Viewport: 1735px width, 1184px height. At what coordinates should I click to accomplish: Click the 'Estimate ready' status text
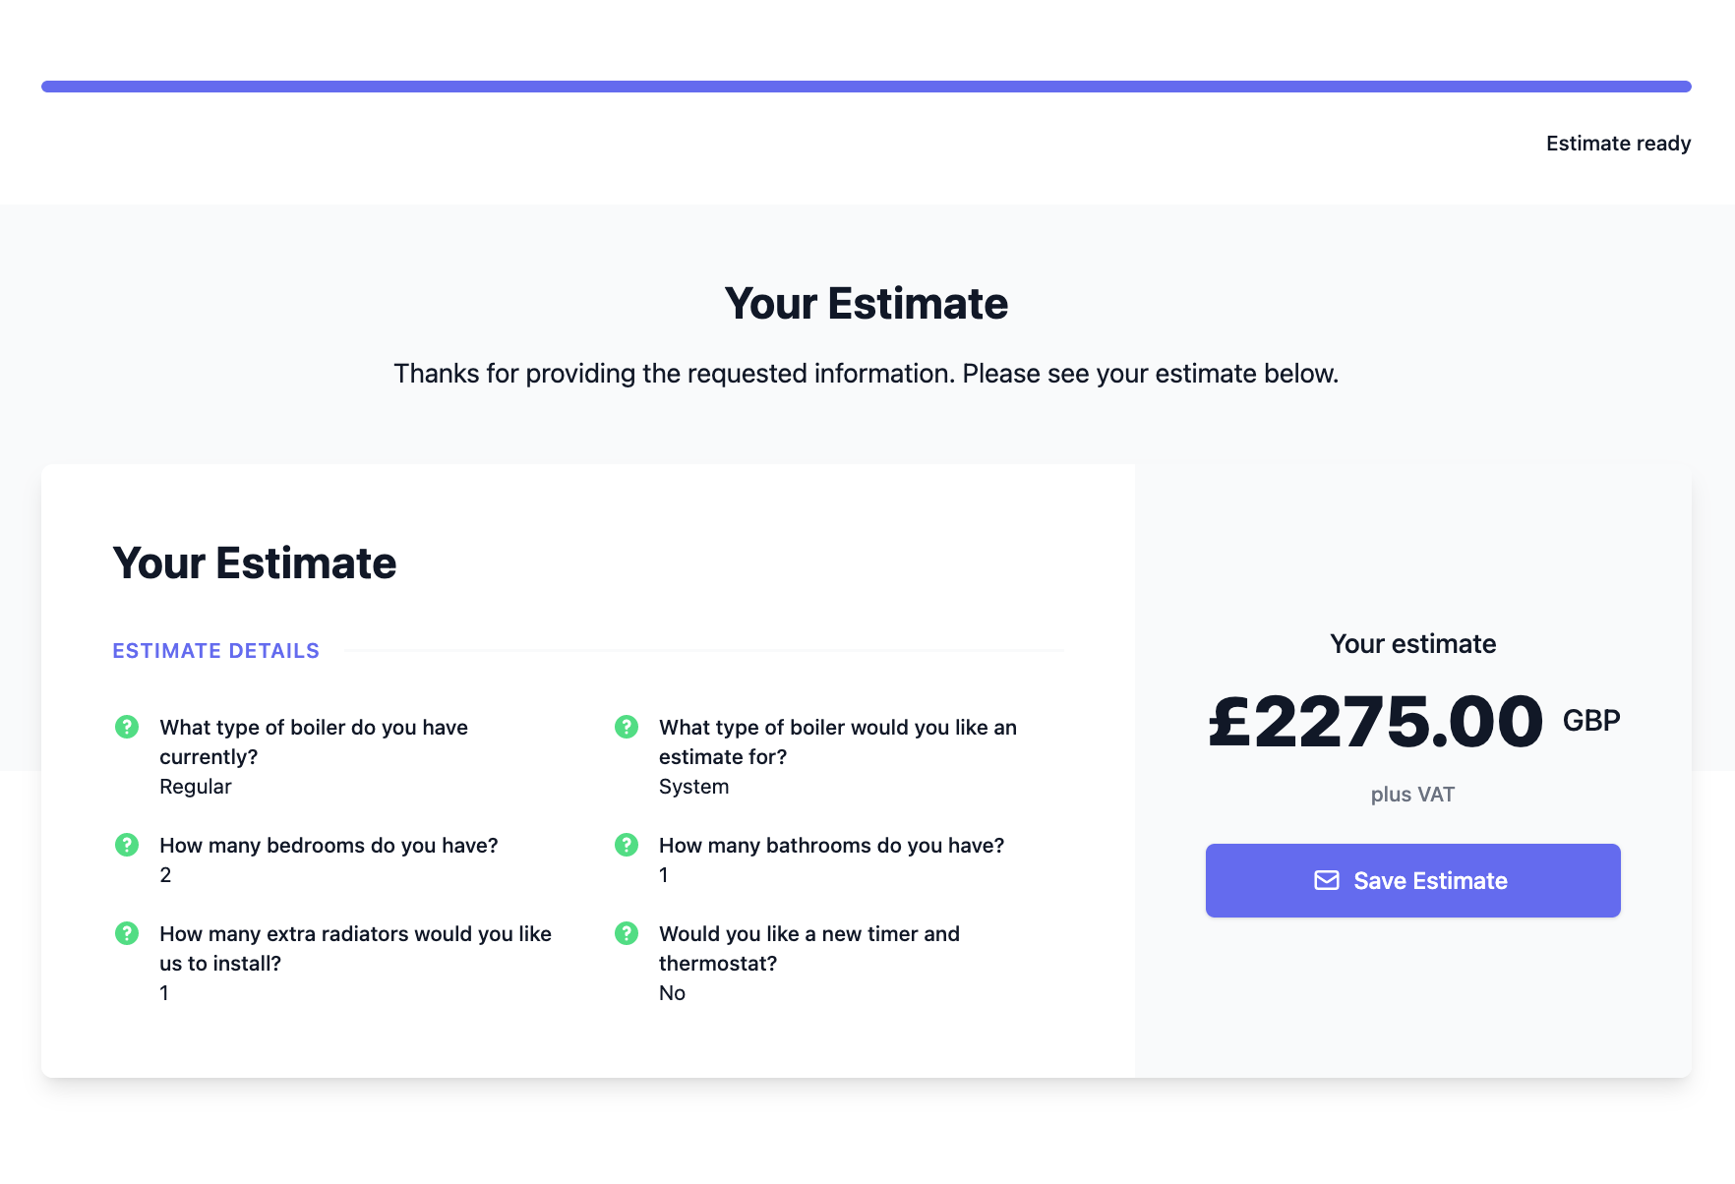pos(1618,144)
